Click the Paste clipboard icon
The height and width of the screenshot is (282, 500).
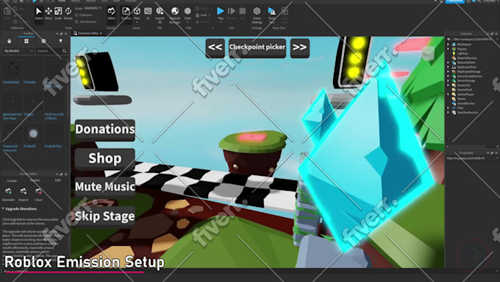(7, 13)
